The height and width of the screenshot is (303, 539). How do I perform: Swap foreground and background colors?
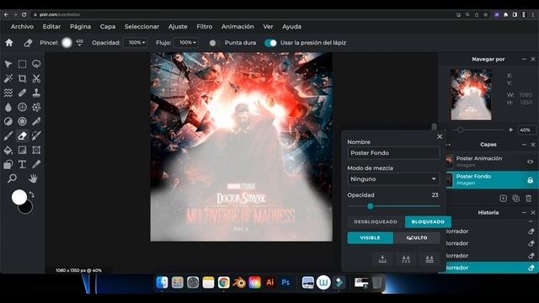(32, 194)
